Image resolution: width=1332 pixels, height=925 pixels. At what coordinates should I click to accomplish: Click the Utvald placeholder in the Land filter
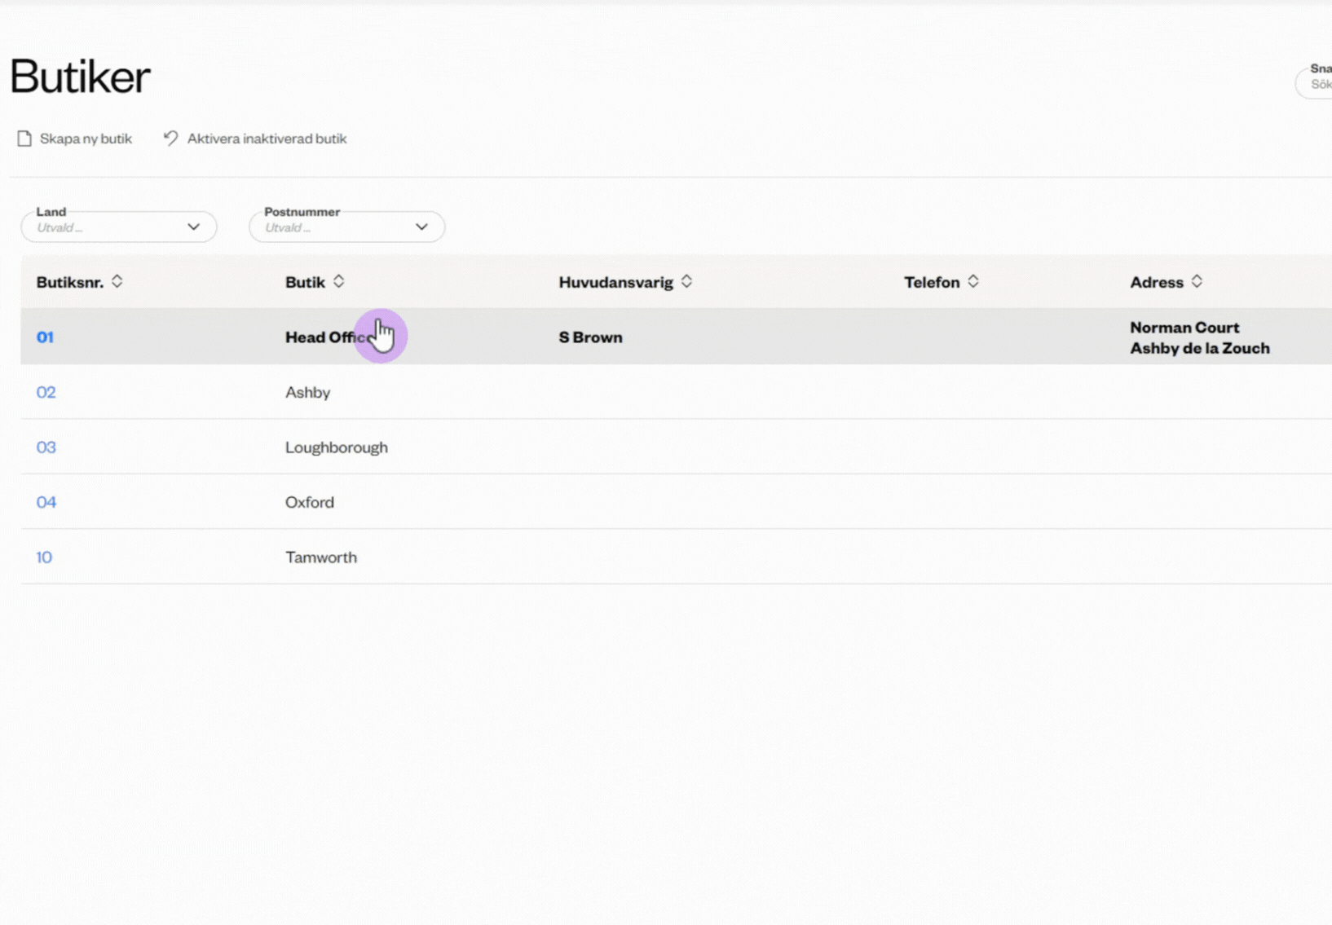(x=60, y=227)
